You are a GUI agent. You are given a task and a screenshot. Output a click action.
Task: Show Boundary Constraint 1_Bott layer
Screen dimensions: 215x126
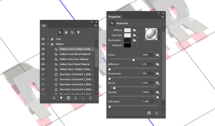[43, 74]
